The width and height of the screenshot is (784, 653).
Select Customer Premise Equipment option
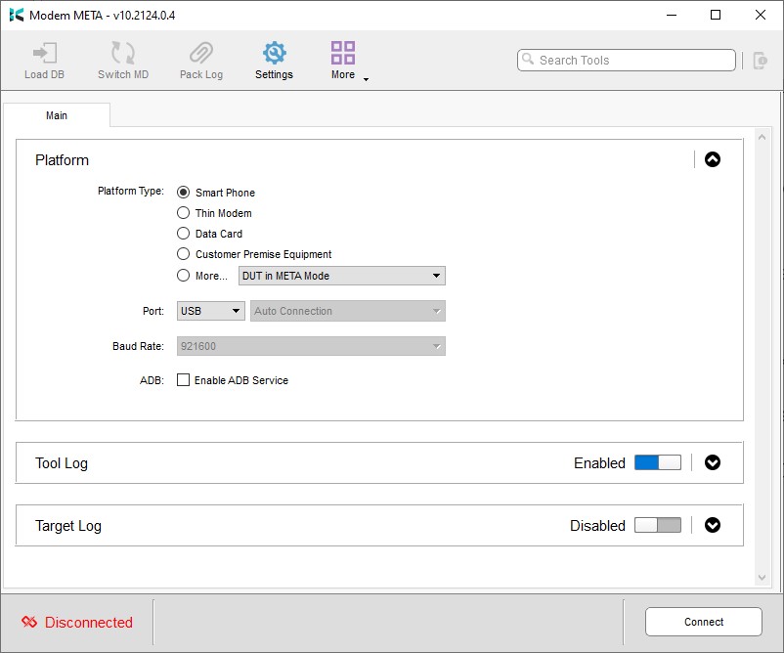(183, 254)
